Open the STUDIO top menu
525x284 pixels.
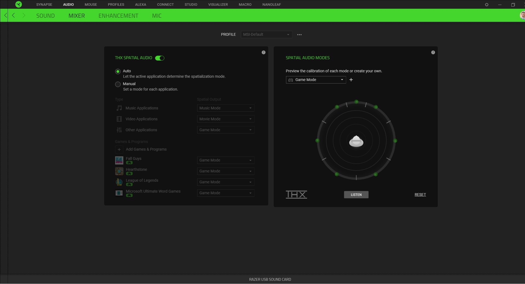[191, 5]
